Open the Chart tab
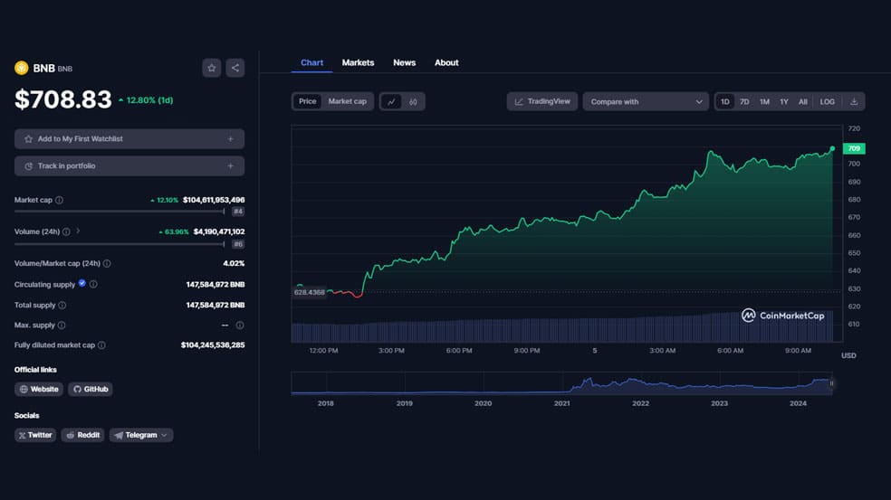 312,63
